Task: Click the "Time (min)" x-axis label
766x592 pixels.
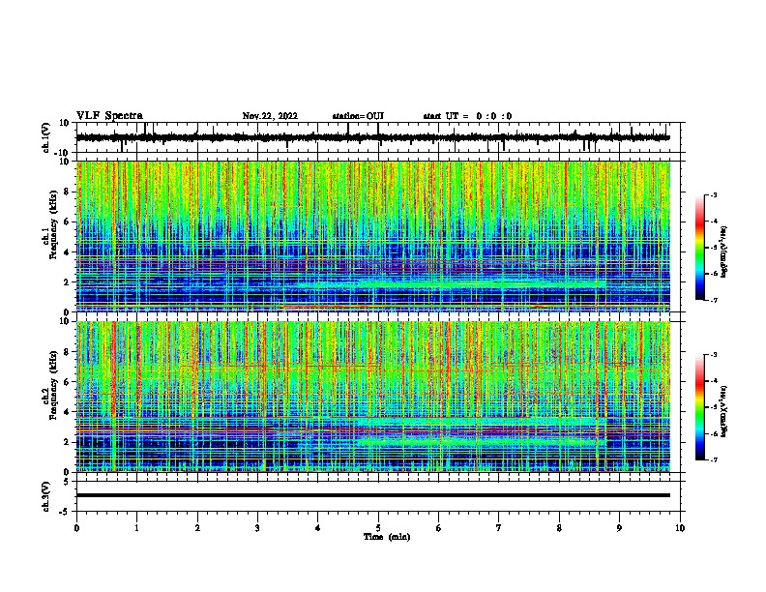Action: point(387,537)
